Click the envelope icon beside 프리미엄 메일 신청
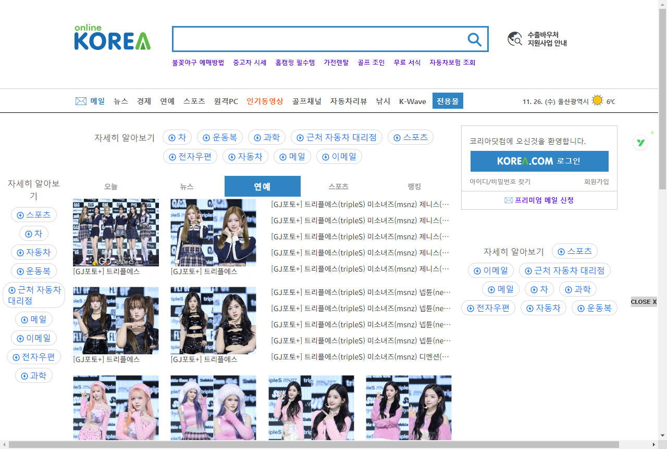The image size is (667, 449). tap(508, 200)
